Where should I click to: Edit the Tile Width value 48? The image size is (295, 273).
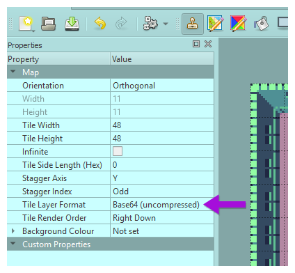pos(162,125)
